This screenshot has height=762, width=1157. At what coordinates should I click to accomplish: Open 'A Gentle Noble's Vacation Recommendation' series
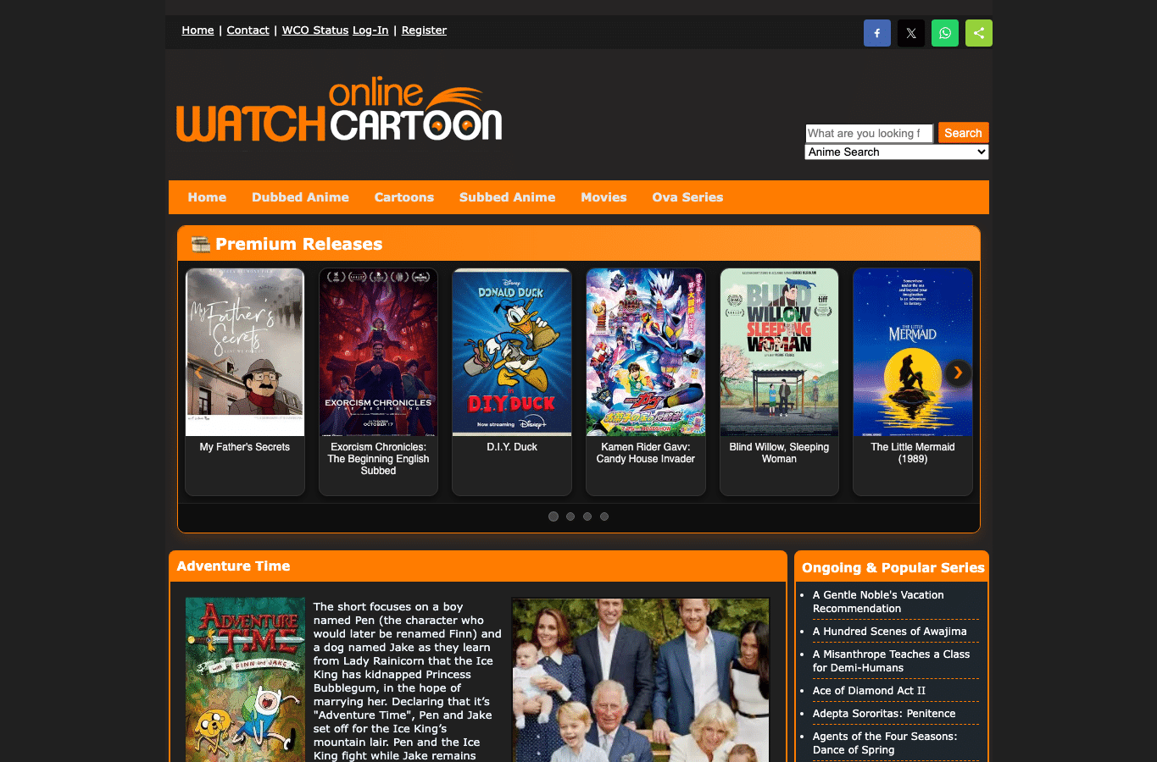[x=878, y=602]
